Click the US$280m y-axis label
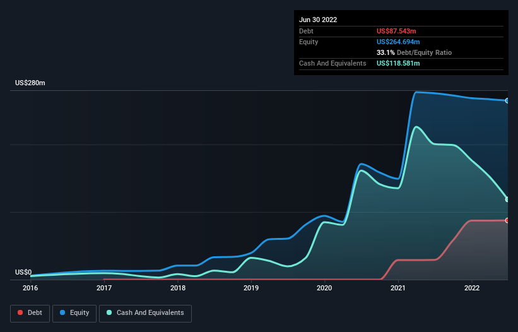The image size is (518, 332). 30,83
